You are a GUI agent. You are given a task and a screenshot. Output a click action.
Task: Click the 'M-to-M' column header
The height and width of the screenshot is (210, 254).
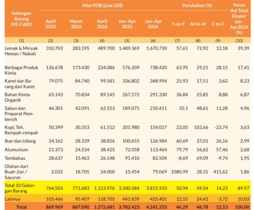coord(198,24)
